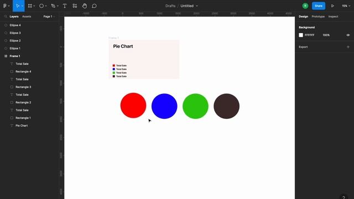354x199 pixels.
Task: Select the Frame tool
Action: (x=30, y=6)
